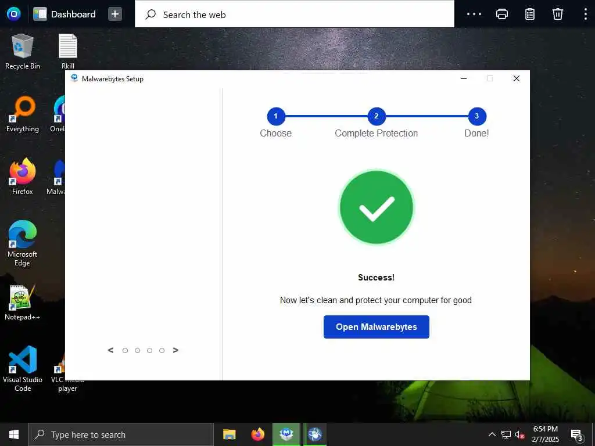The image size is (595, 446).
Task: Select the Visual Studio Code shortcut
Action: click(23, 369)
